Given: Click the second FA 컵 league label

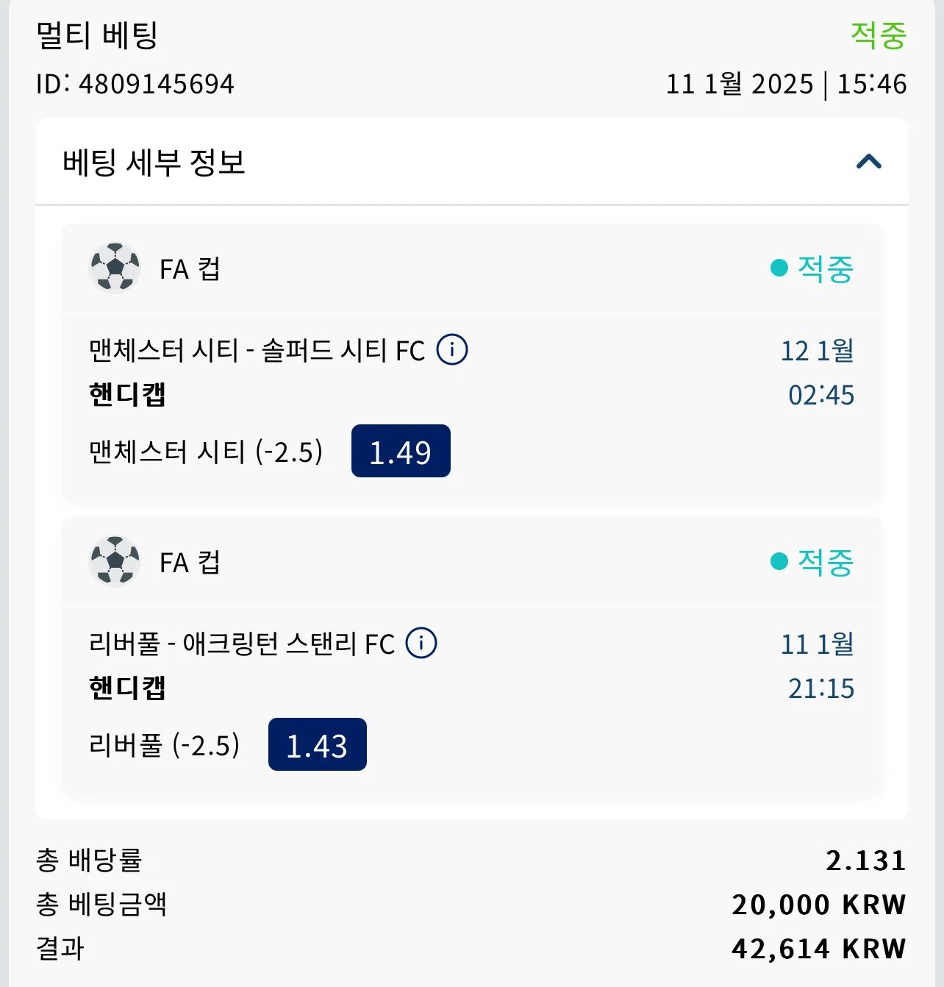Looking at the screenshot, I should pyautogui.click(x=190, y=562).
